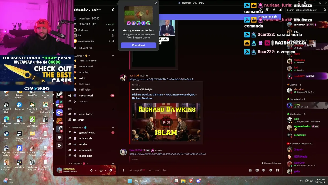Open File Explorer from taskbar
The image size is (328, 185).
[x=183, y=181]
